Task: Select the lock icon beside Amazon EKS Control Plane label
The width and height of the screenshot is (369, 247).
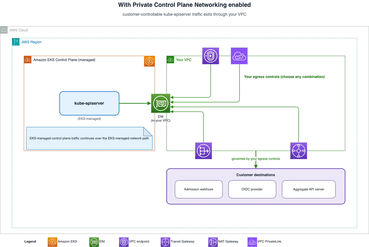Action: pos(28,60)
